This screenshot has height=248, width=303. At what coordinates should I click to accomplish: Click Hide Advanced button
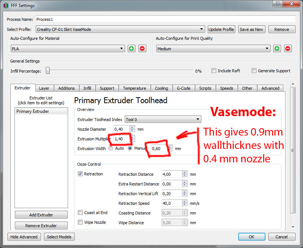[x=24, y=237]
